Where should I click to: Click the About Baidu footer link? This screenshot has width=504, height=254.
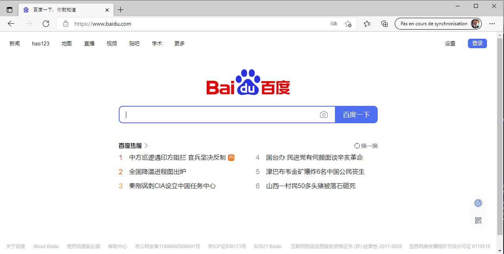point(46,246)
